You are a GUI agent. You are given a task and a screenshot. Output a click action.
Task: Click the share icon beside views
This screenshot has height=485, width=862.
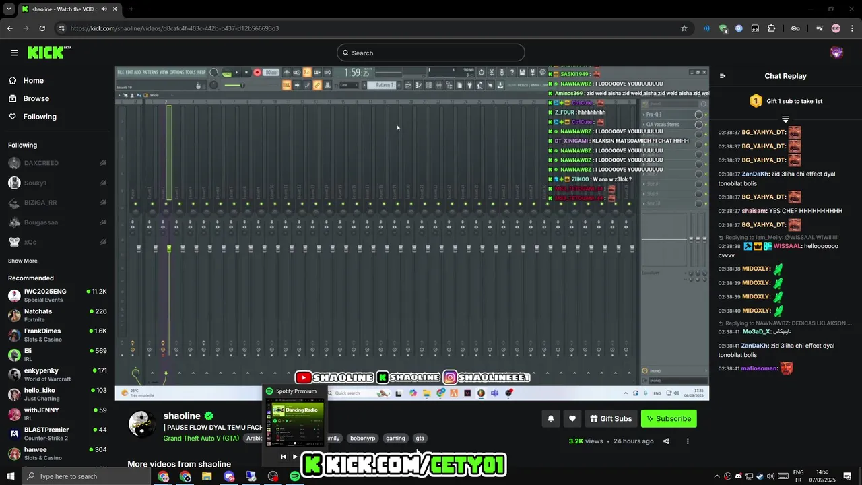(x=666, y=441)
